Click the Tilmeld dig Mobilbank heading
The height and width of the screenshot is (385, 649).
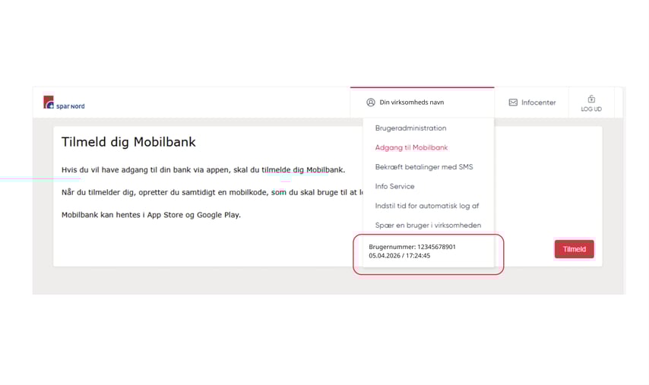click(128, 142)
